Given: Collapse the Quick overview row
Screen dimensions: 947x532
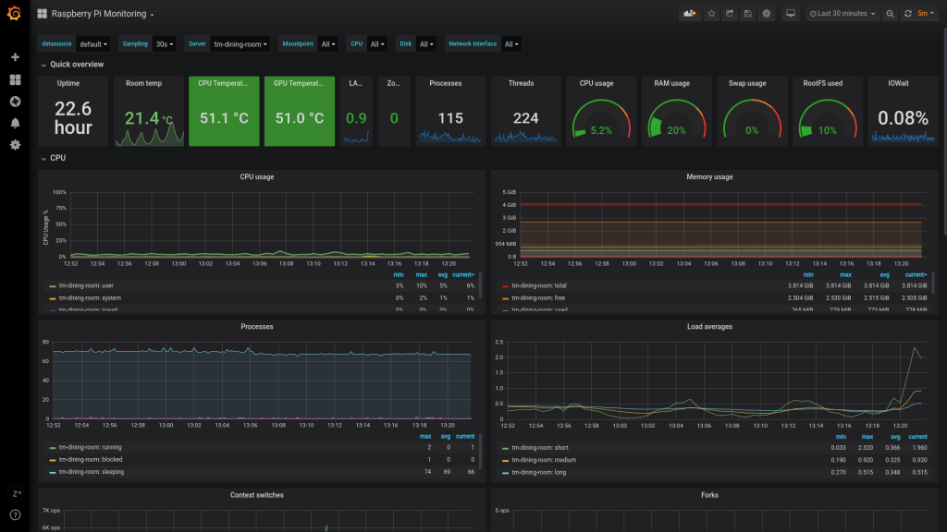Looking at the screenshot, I should click(x=77, y=65).
